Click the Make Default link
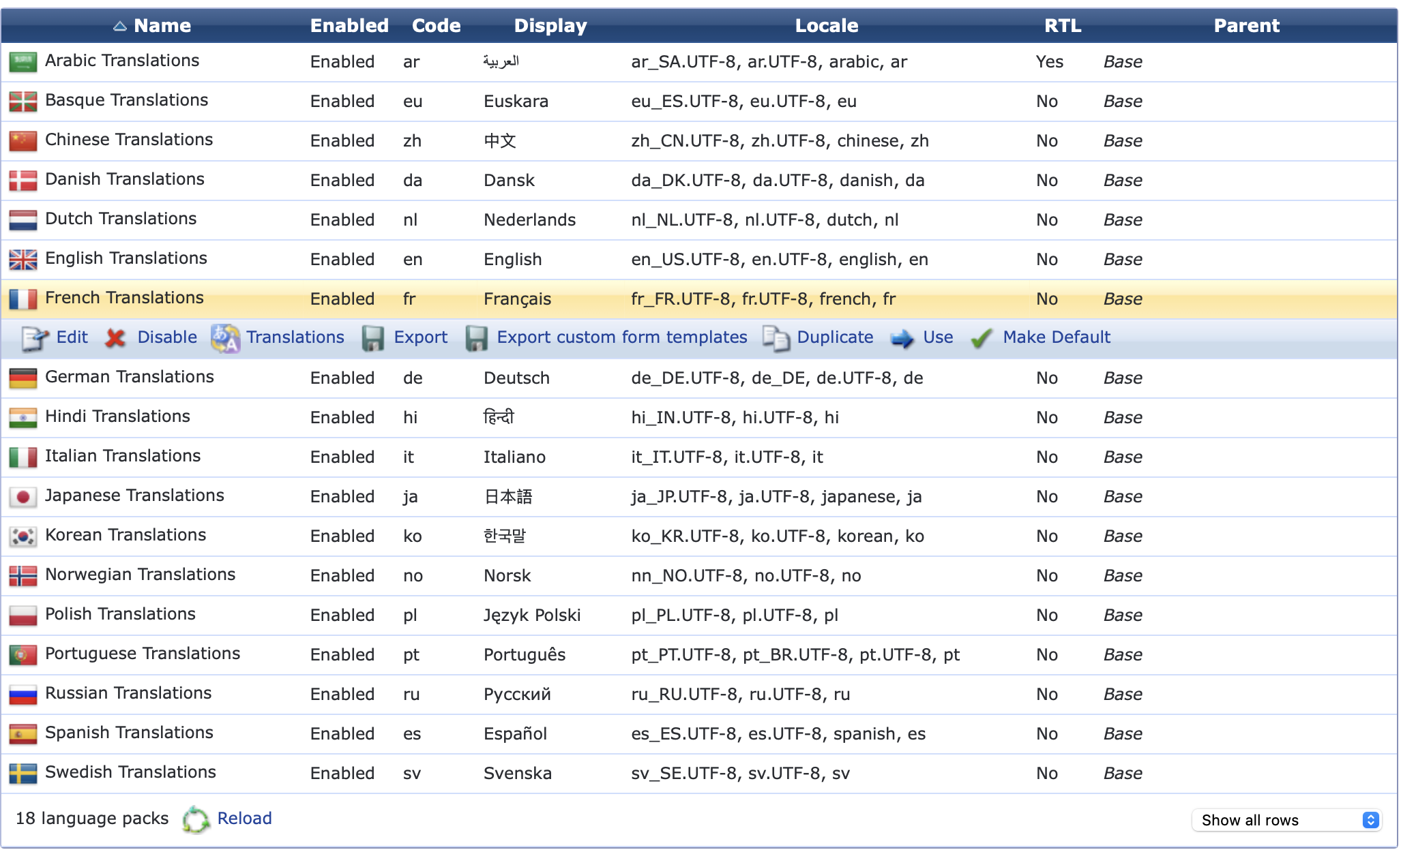The height and width of the screenshot is (852, 1401). click(1056, 337)
